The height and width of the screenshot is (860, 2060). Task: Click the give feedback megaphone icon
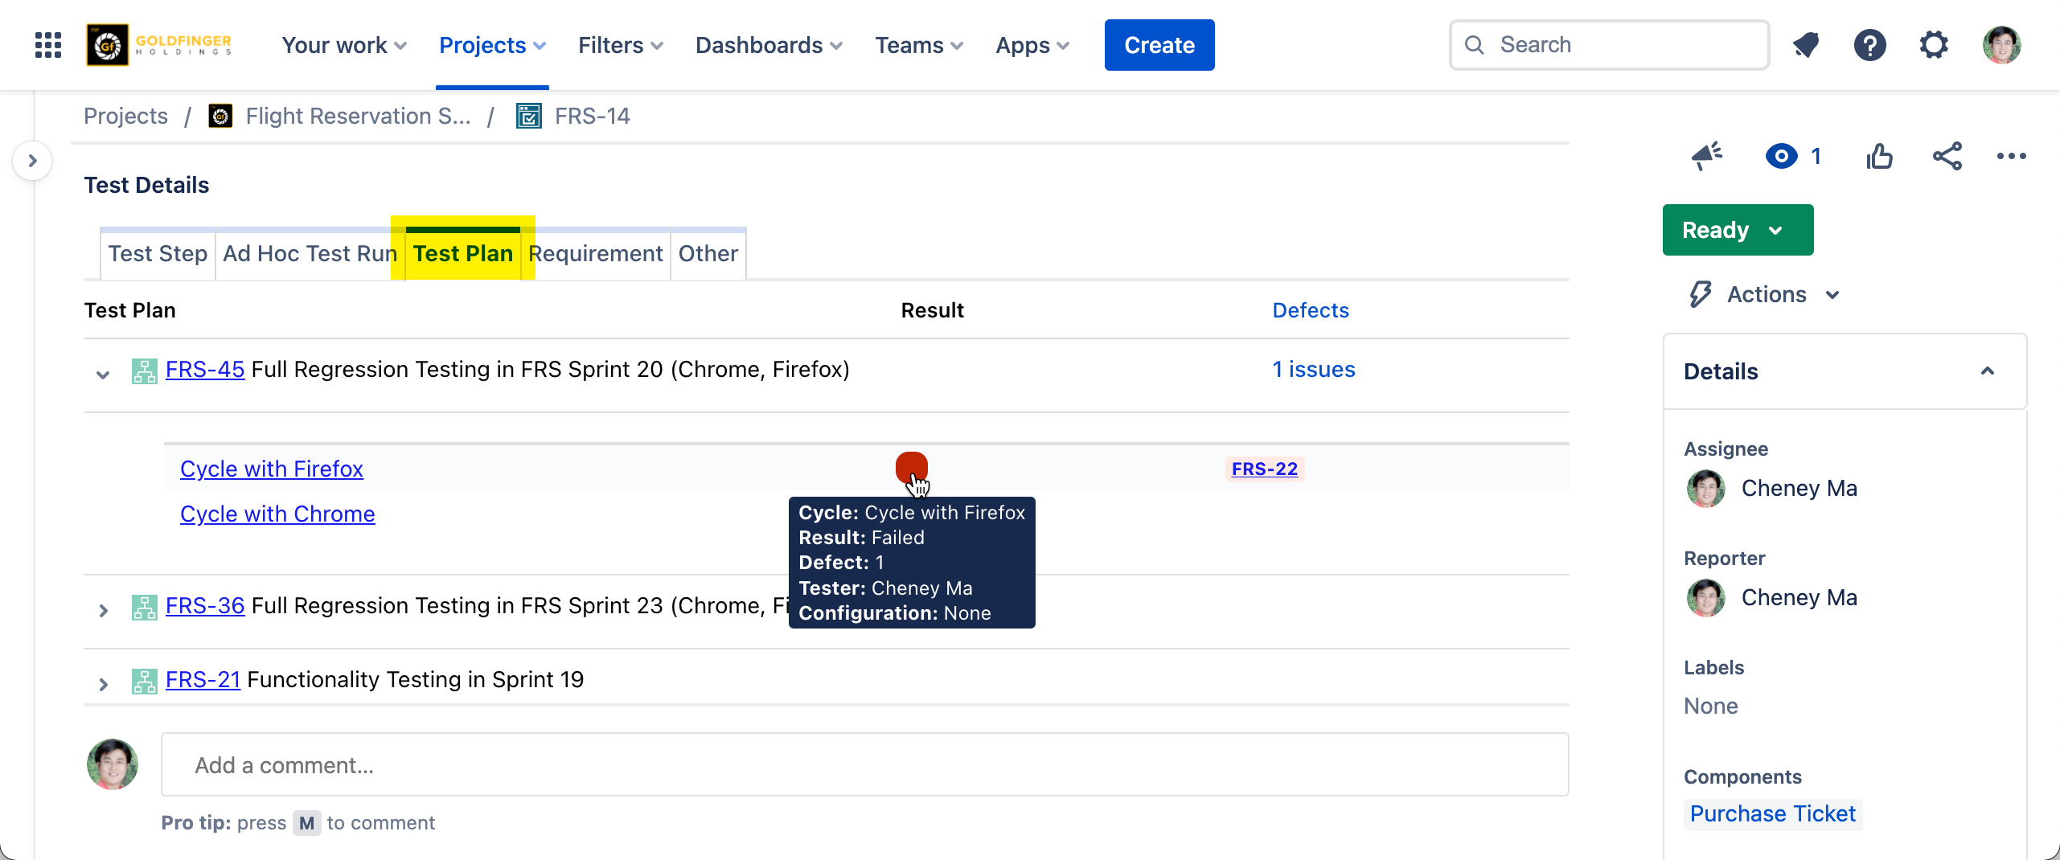tap(1706, 156)
